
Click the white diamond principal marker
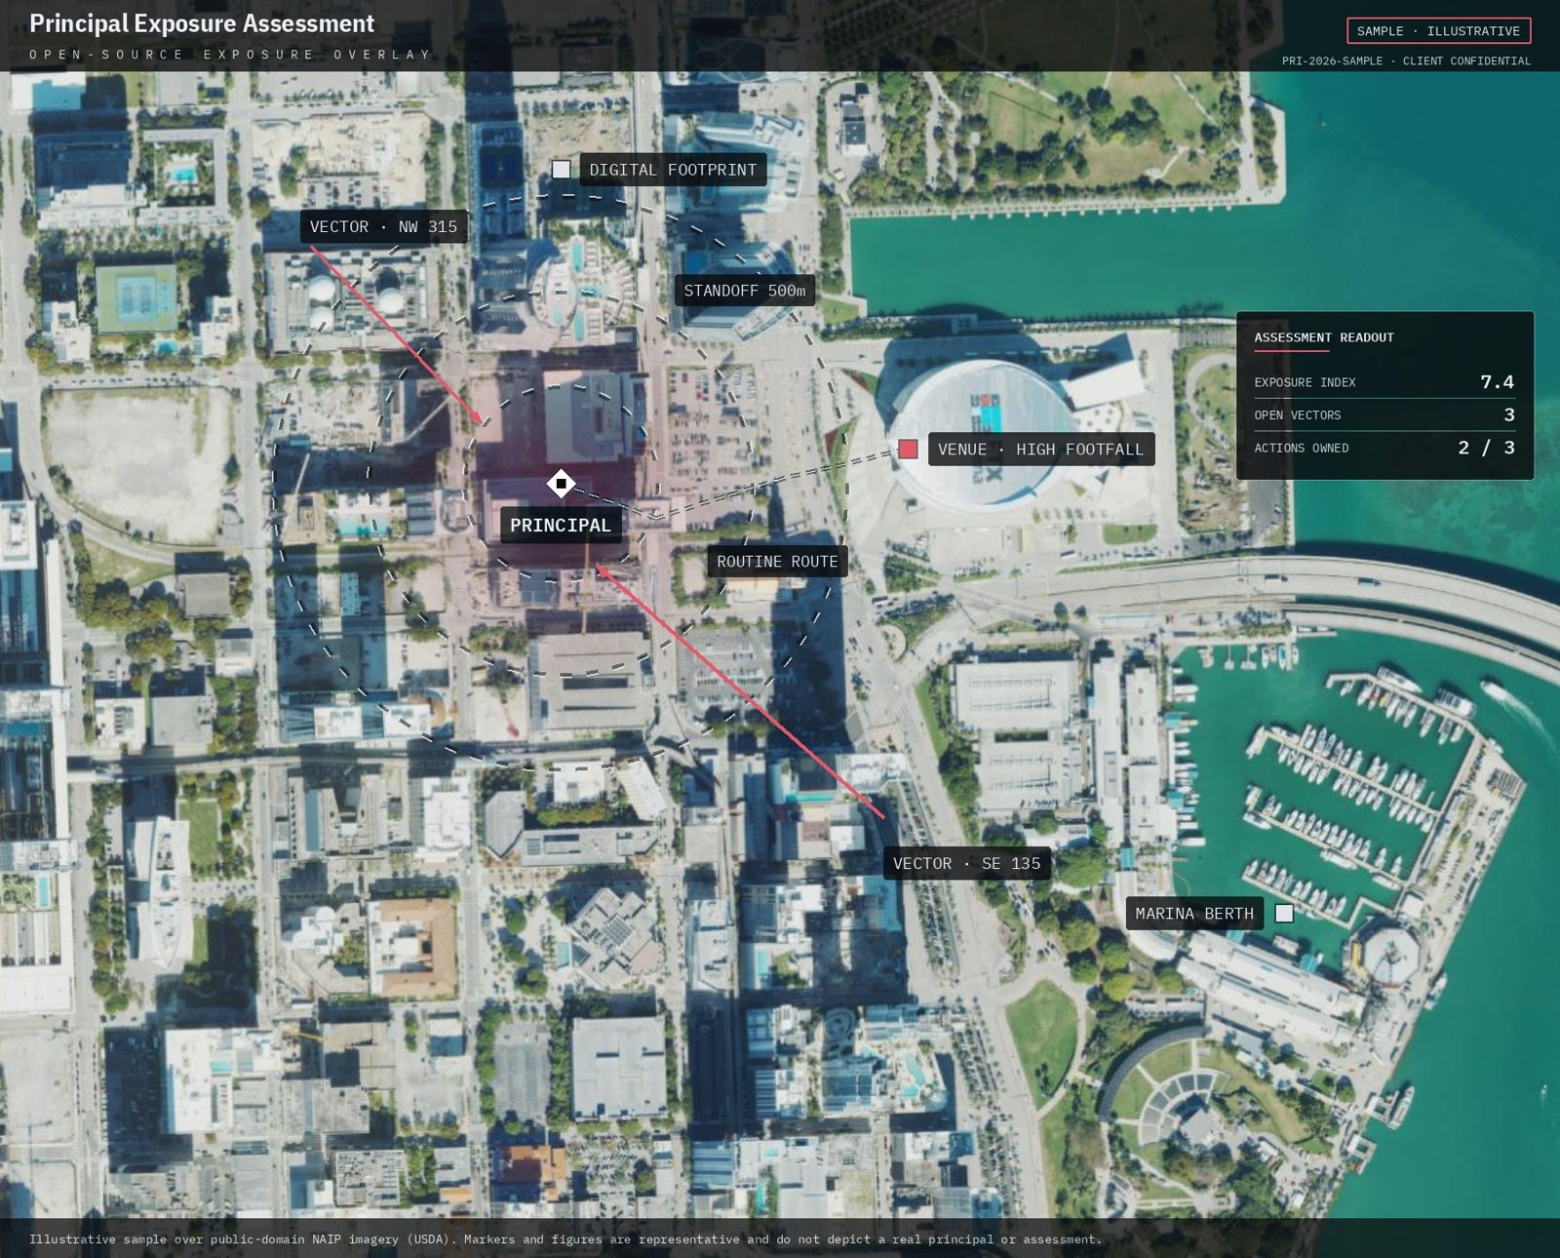tap(561, 483)
